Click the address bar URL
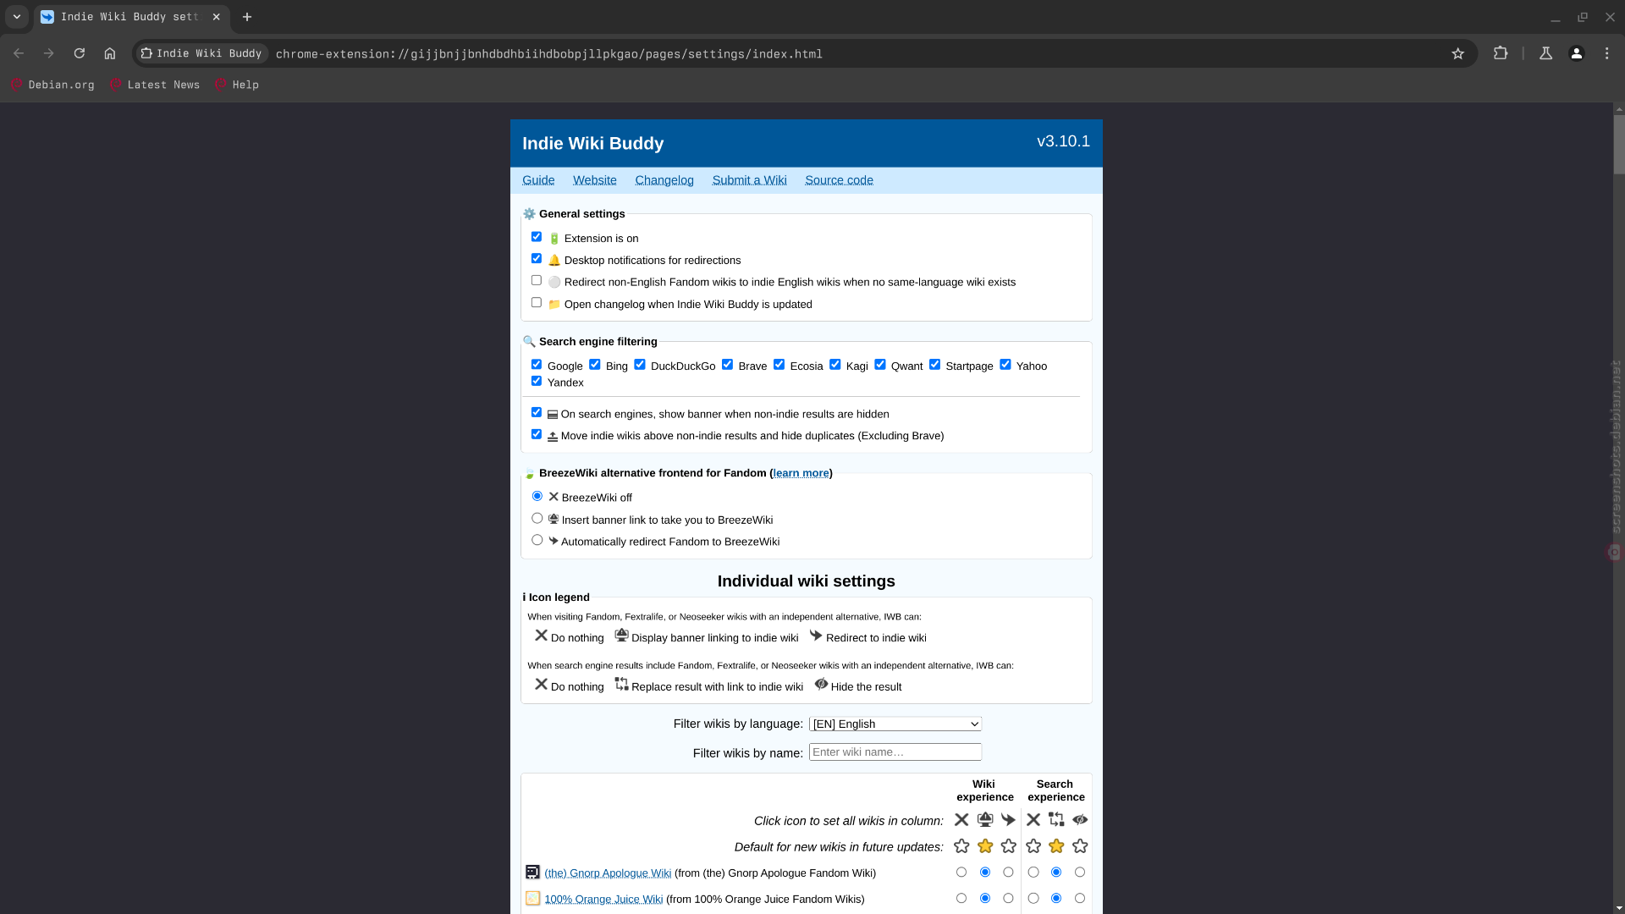1625x914 pixels. click(x=549, y=54)
